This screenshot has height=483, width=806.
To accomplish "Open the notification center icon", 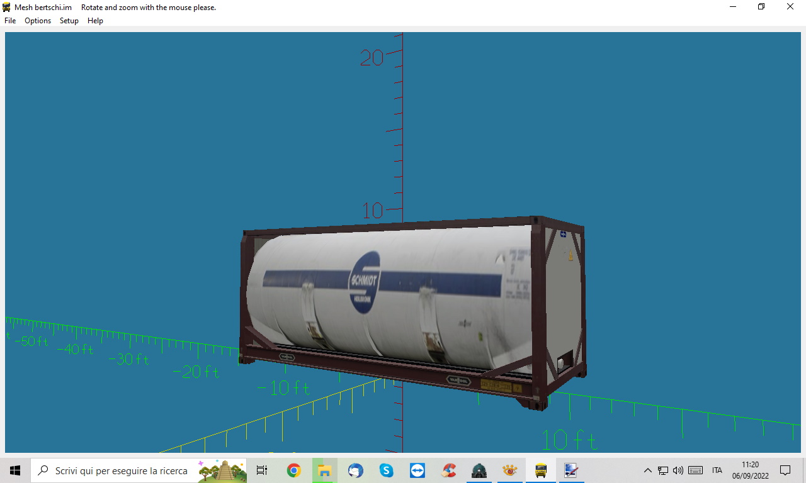I will [x=785, y=470].
